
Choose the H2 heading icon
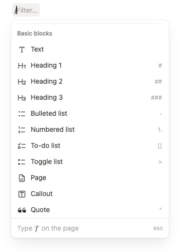click(x=22, y=82)
